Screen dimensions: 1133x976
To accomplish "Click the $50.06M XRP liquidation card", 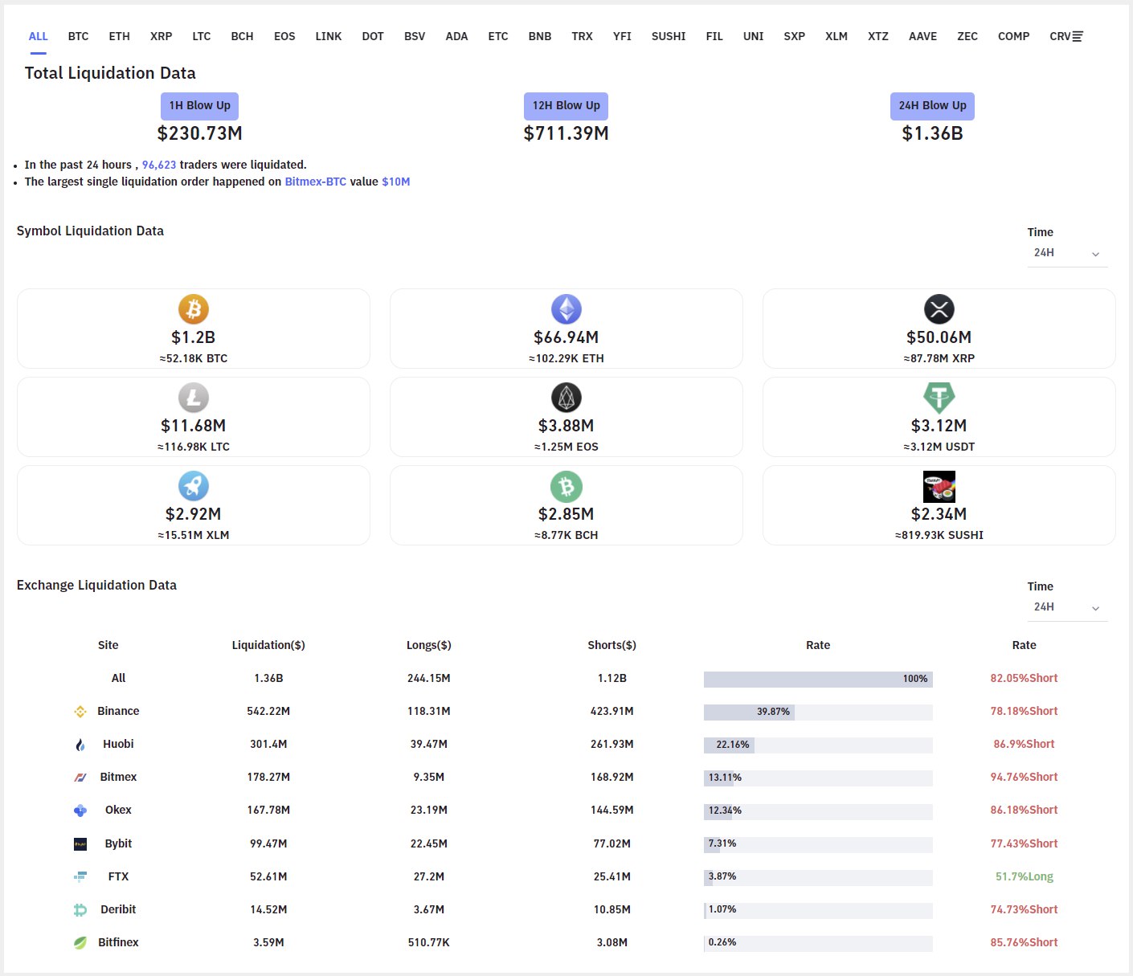I will [x=939, y=329].
